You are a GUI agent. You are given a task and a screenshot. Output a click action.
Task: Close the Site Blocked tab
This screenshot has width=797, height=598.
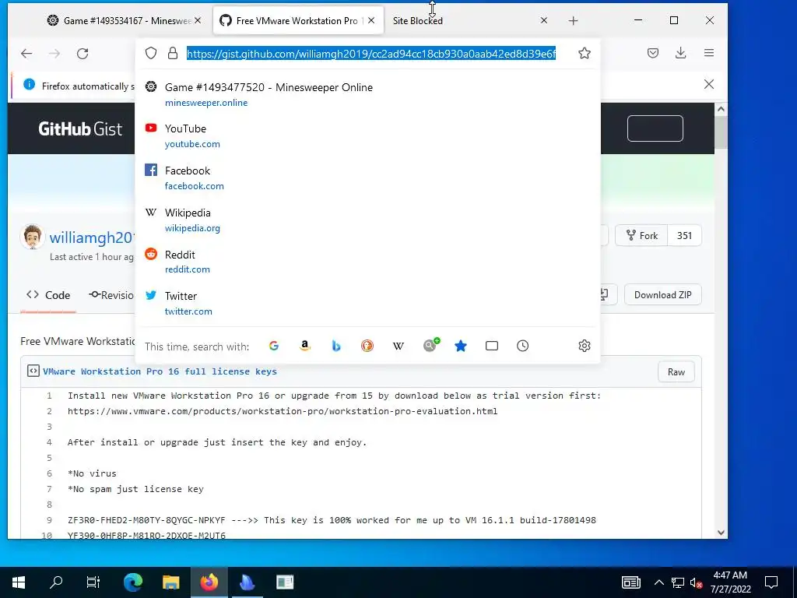point(544,20)
